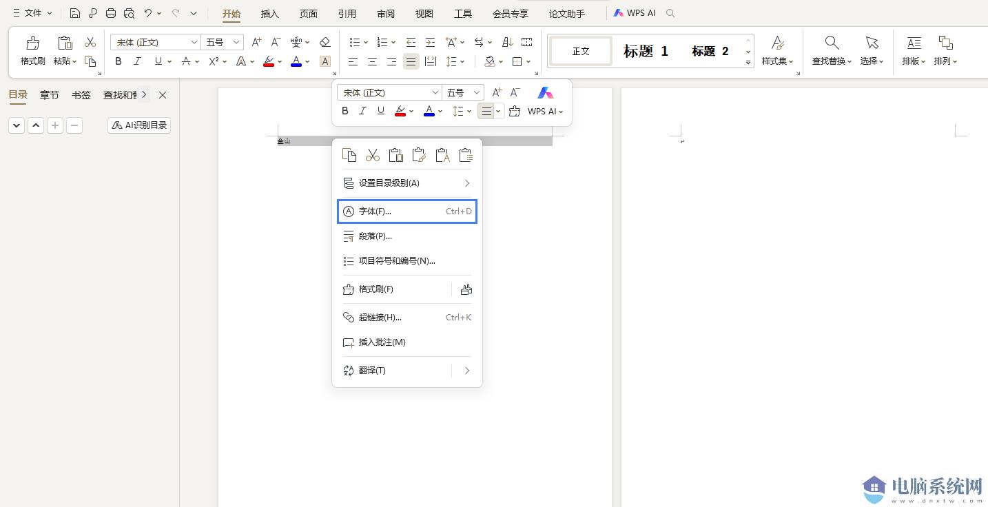Image resolution: width=988 pixels, height=507 pixels.
Task: Choose 超链接(H)... from context menu
Action: pyautogui.click(x=407, y=318)
